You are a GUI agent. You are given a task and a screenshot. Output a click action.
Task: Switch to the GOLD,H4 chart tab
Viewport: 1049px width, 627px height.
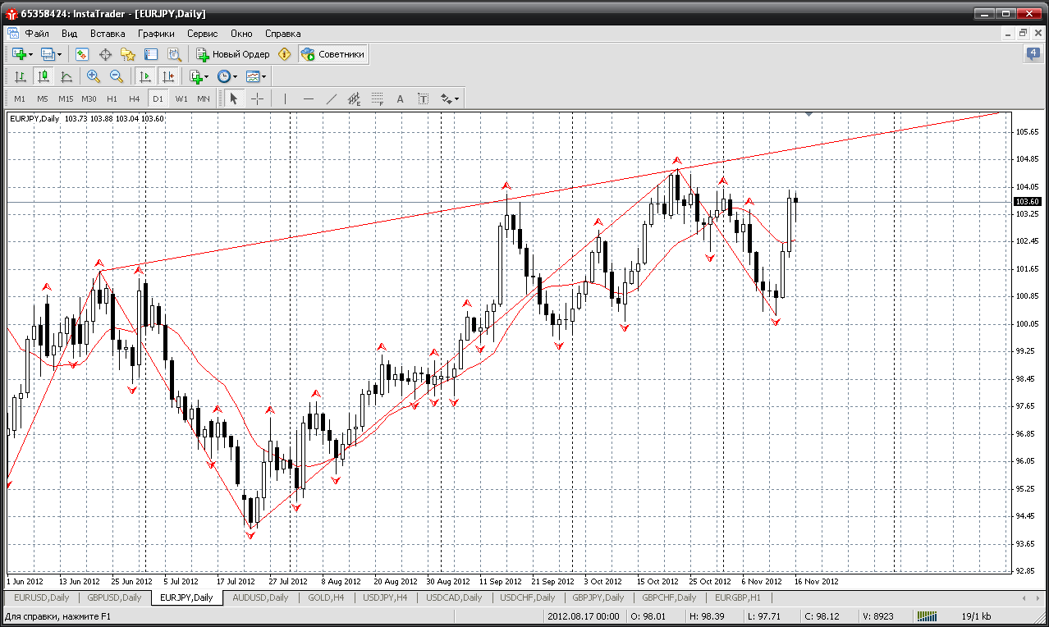(x=326, y=597)
